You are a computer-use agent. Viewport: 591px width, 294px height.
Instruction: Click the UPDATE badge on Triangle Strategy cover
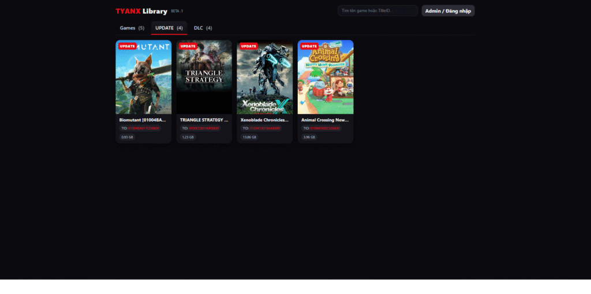click(x=188, y=46)
